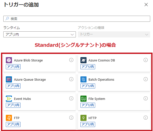Select the Batch Operations icon
Viewport: 153px width, 131px height.
tap(83, 79)
